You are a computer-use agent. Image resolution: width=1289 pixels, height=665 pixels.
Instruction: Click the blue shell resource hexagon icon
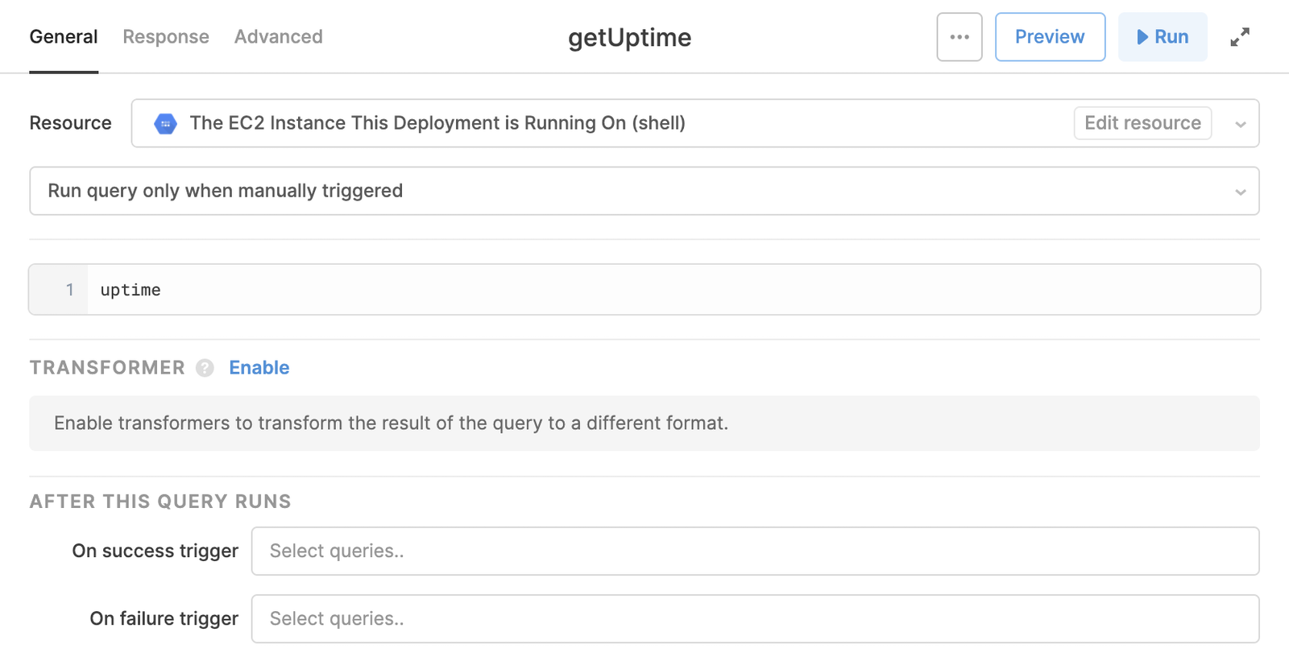tap(165, 123)
